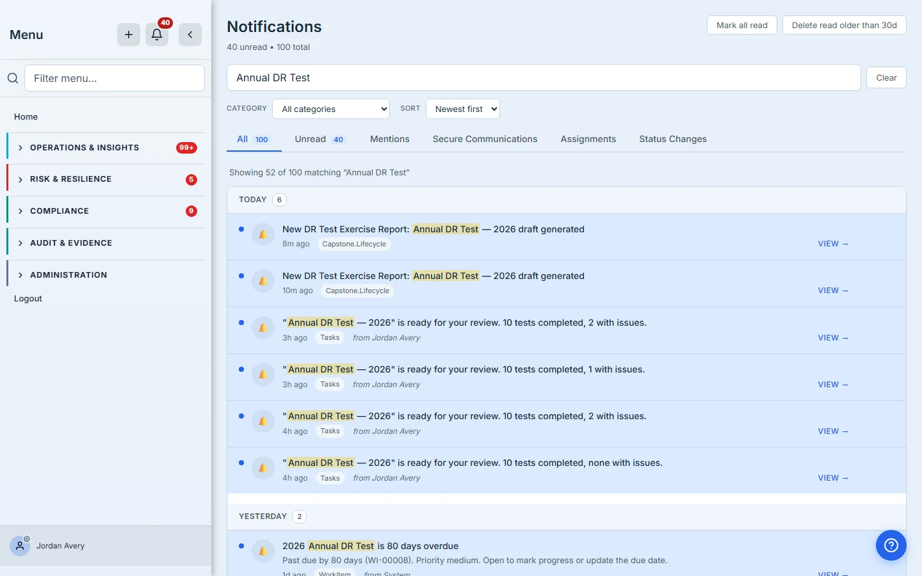Open the All categories dropdown

(x=331, y=109)
